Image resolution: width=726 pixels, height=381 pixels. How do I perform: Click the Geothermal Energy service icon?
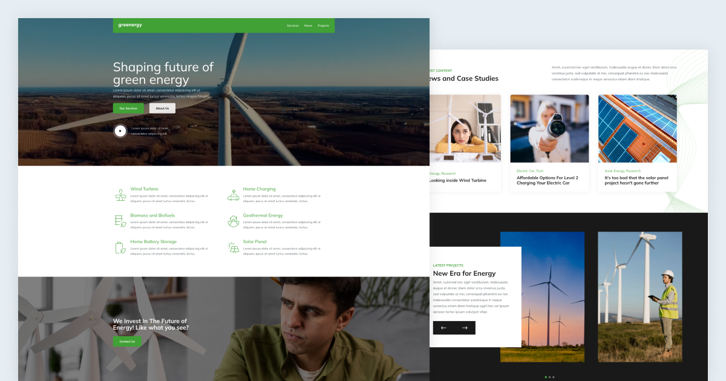(233, 220)
